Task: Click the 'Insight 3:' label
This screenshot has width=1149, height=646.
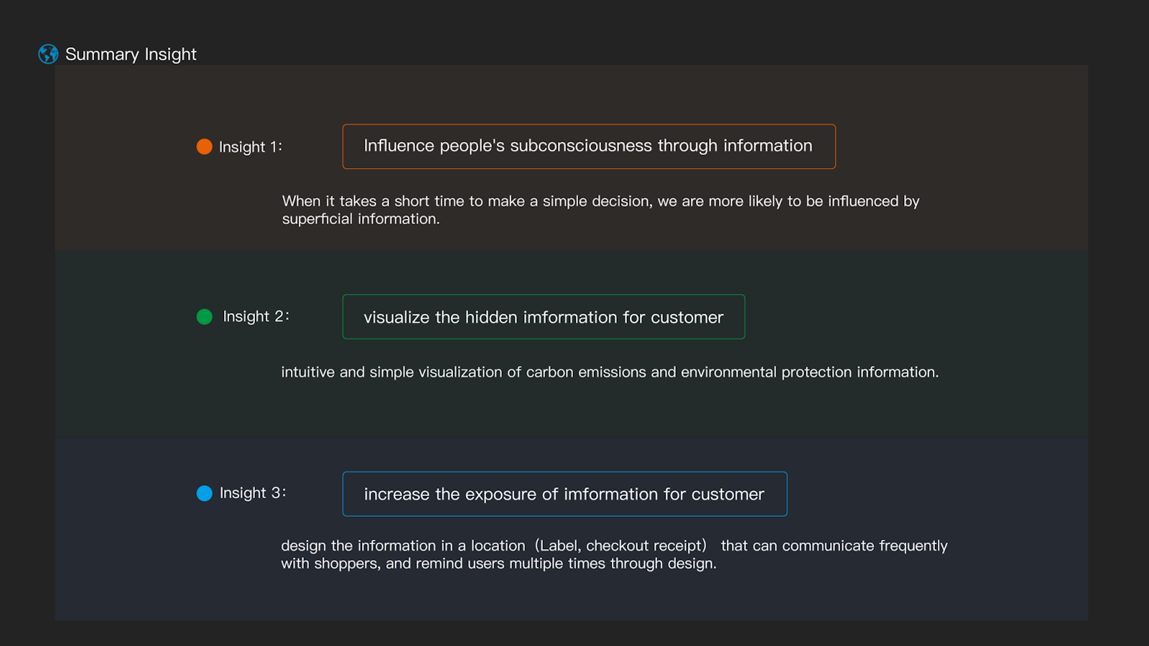Action: pos(253,493)
